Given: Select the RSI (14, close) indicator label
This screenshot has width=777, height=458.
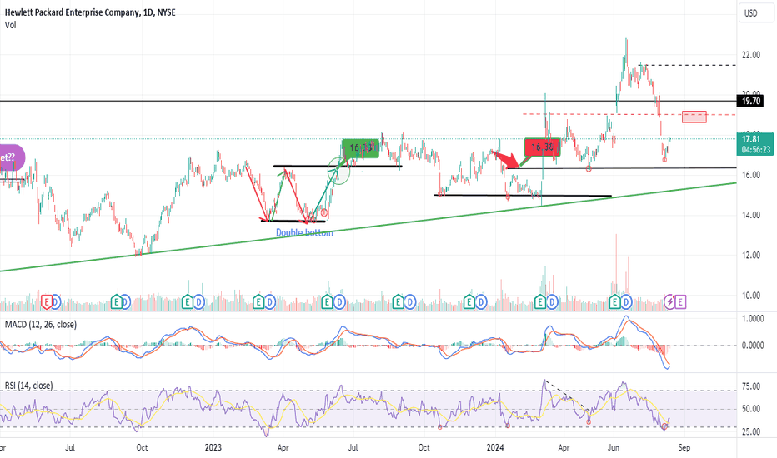Looking at the screenshot, I should 28,386.
